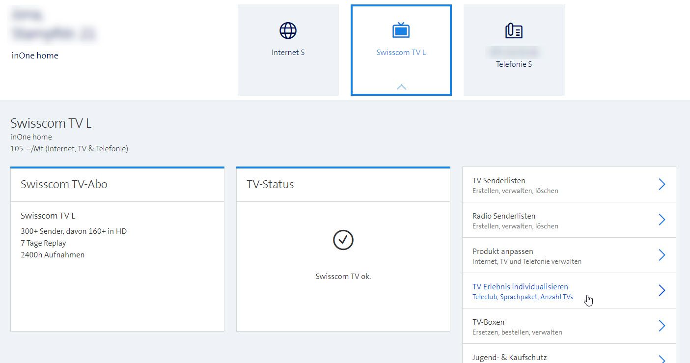The height and width of the screenshot is (363, 690).
Task: Open the TV Senderlisten link
Action: 499,180
